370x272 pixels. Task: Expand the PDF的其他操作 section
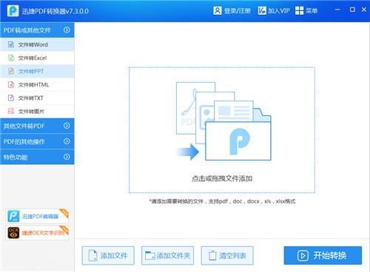pos(37,141)
